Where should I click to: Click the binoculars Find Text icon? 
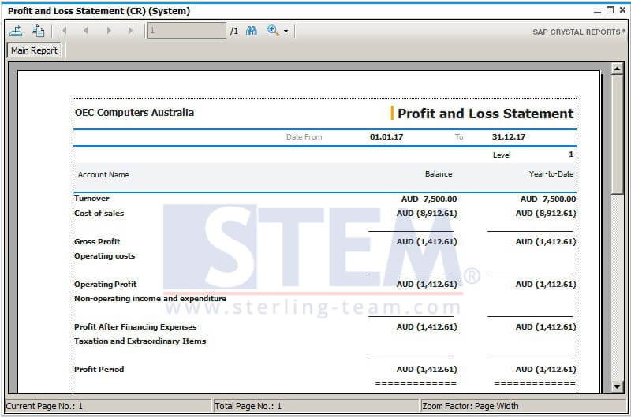(x=252, y=31)
